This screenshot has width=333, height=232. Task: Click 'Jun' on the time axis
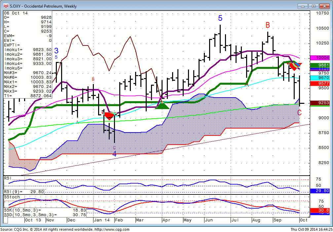(x=209, y=220)
